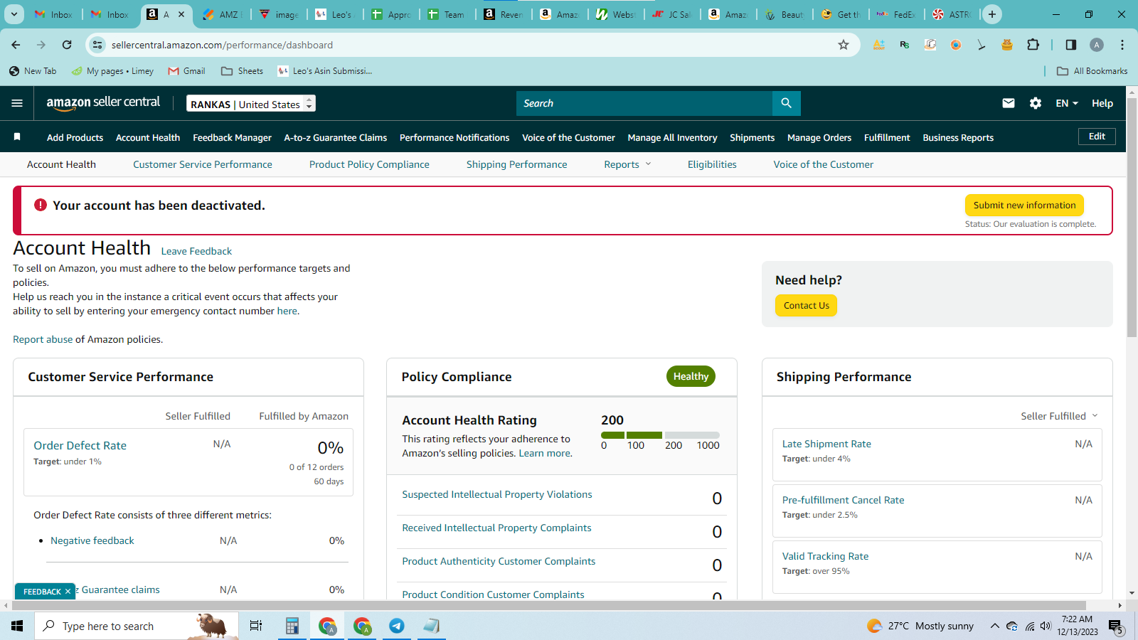Open the RS extension icon

coord(905,45)
